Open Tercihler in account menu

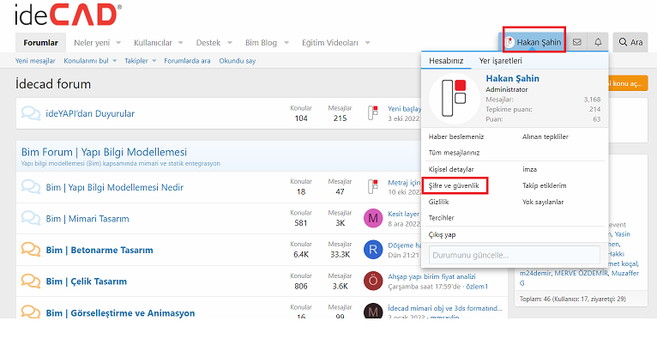tap(441, 218)
